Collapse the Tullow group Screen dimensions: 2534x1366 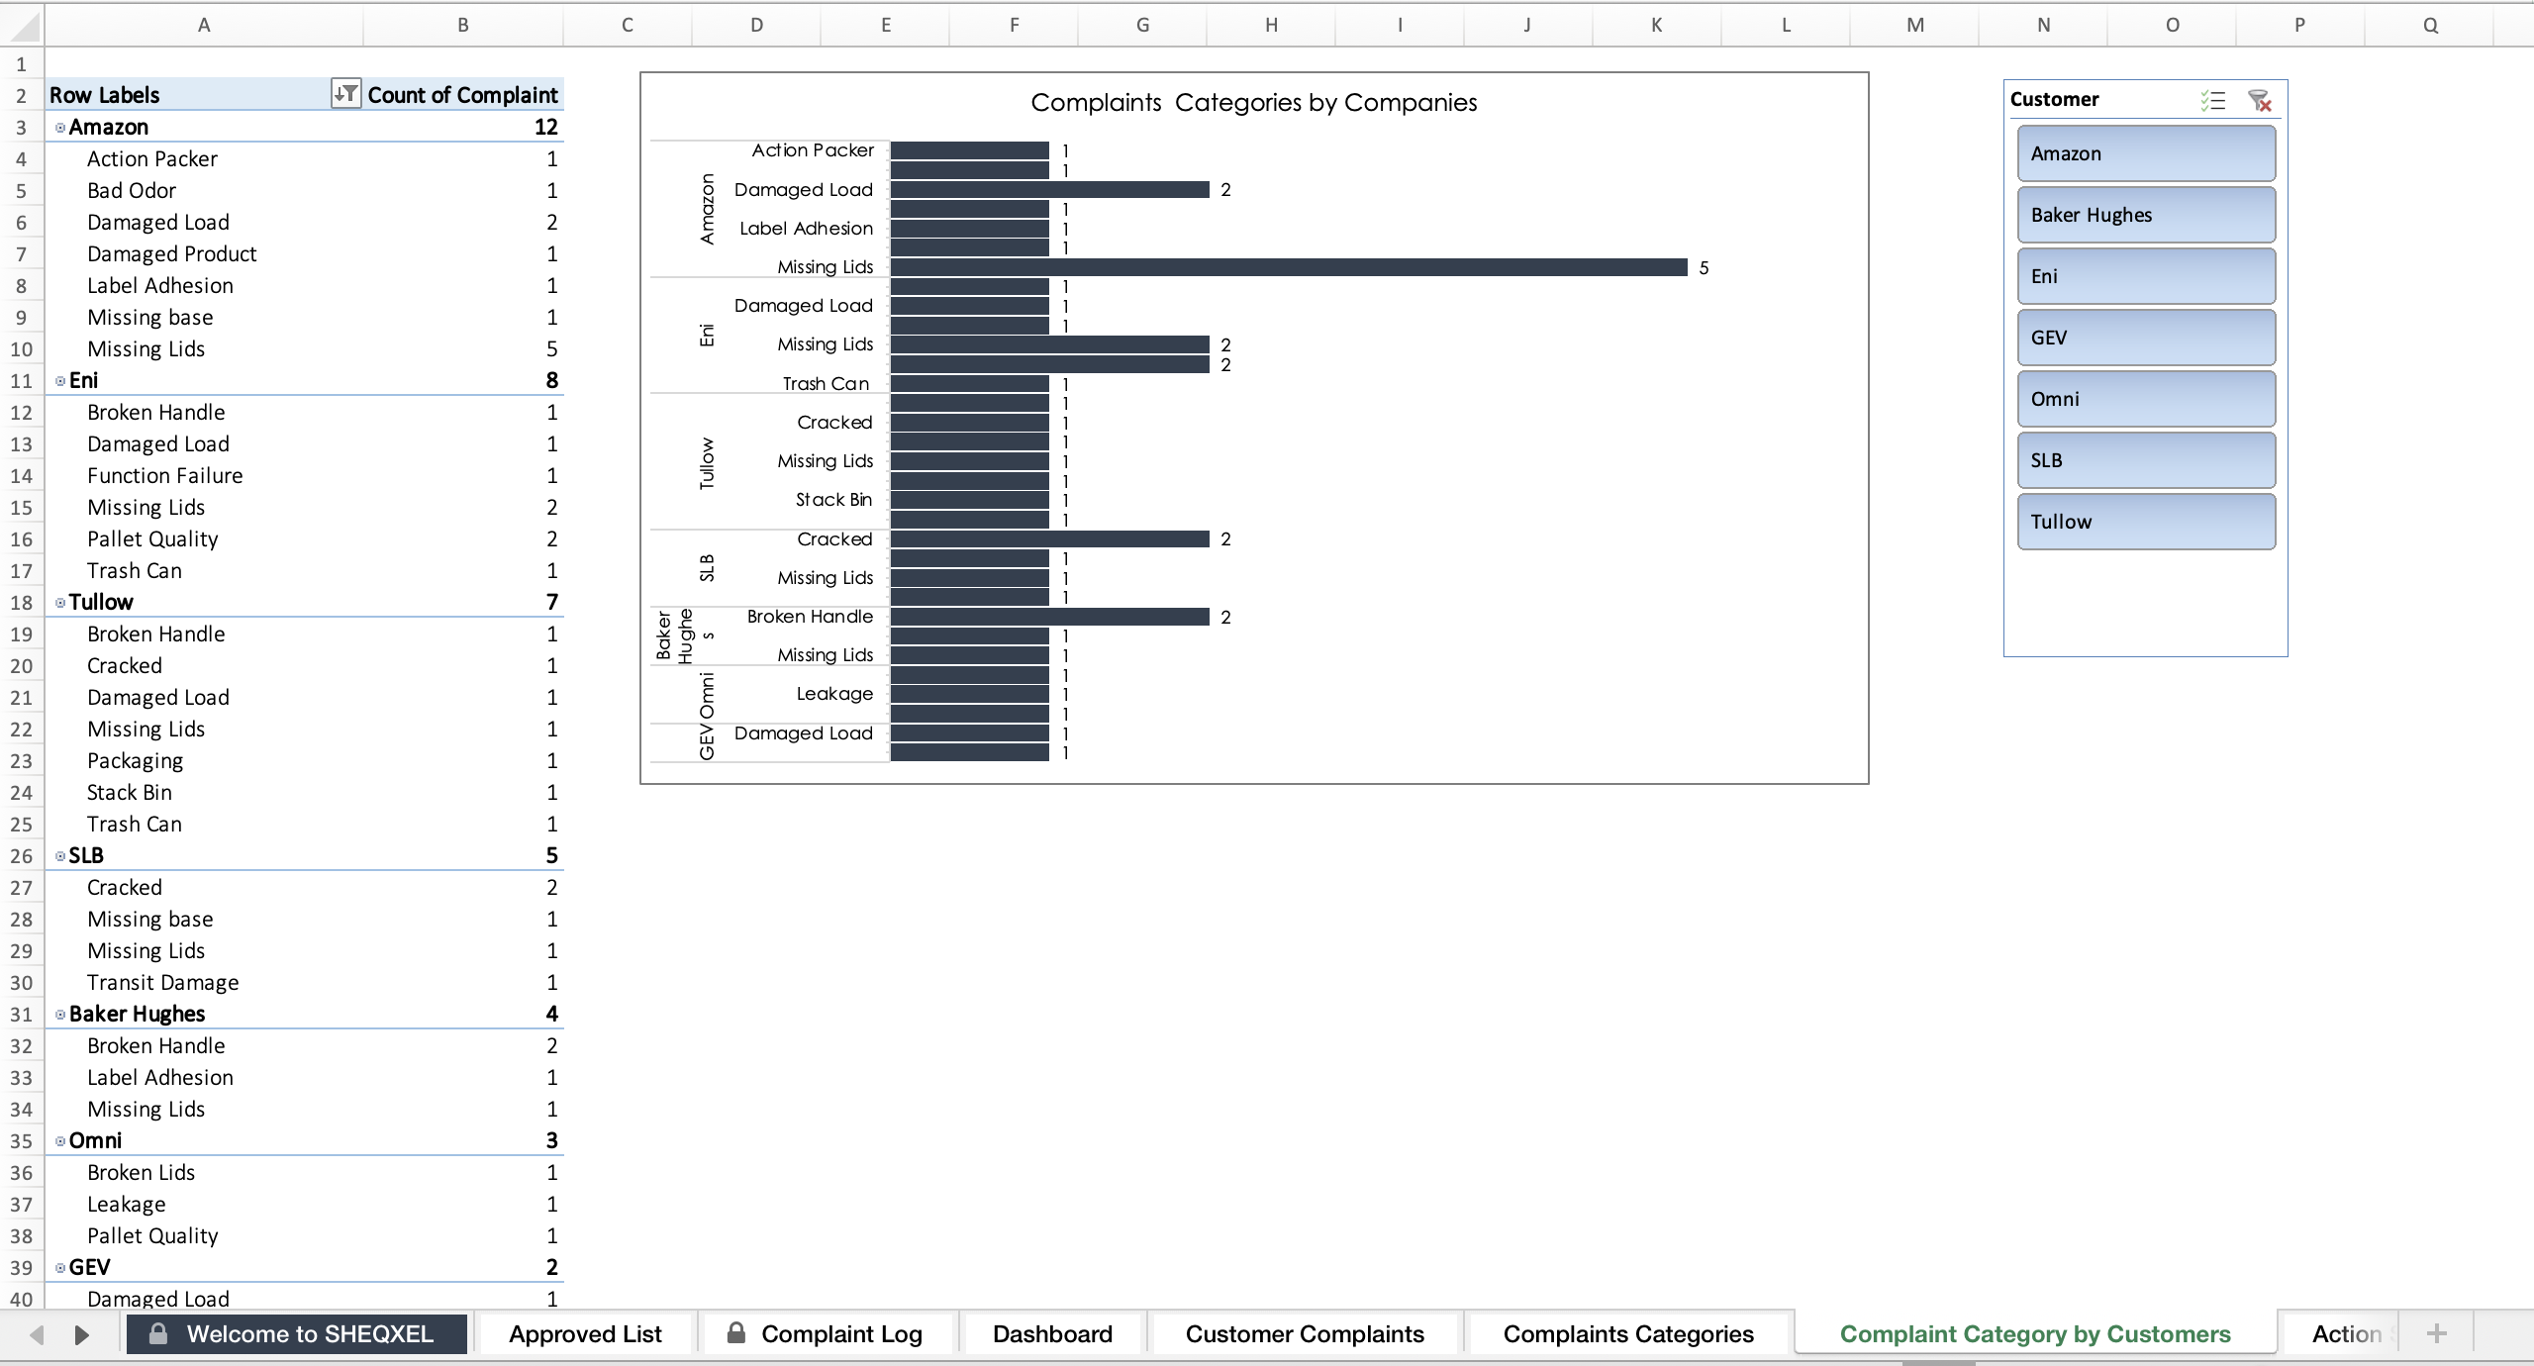pos(60,603)
